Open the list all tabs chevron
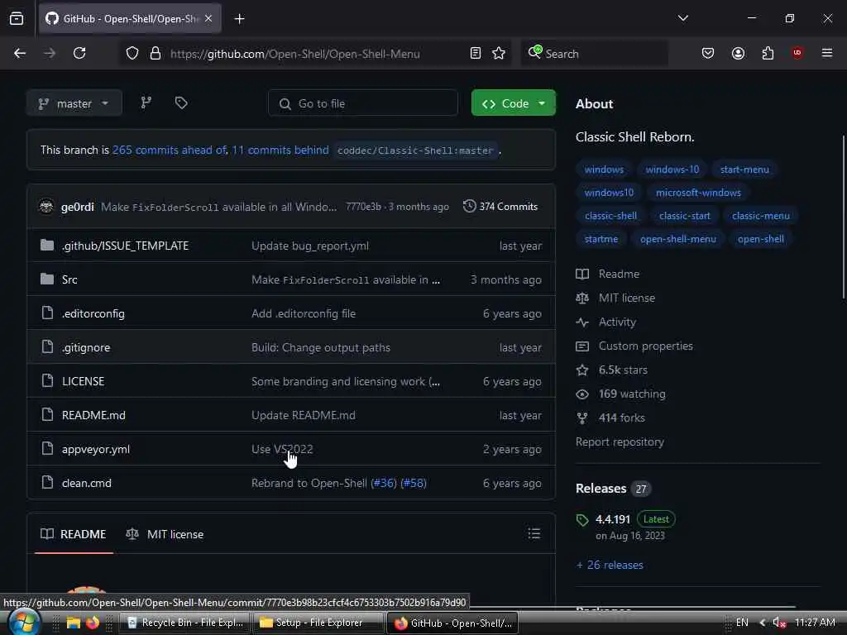 (x=682, y=18)
